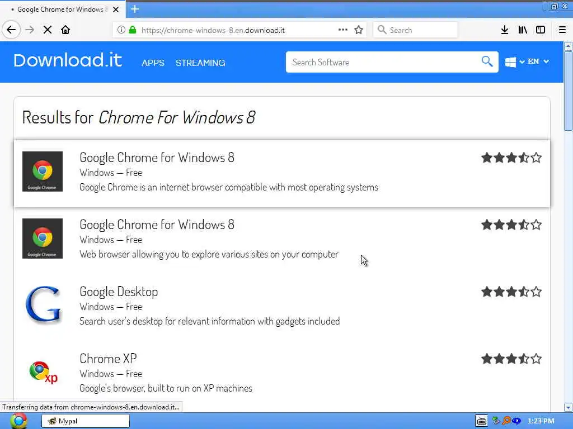Click star rating of the Google Desktop result

click(511, 292)
